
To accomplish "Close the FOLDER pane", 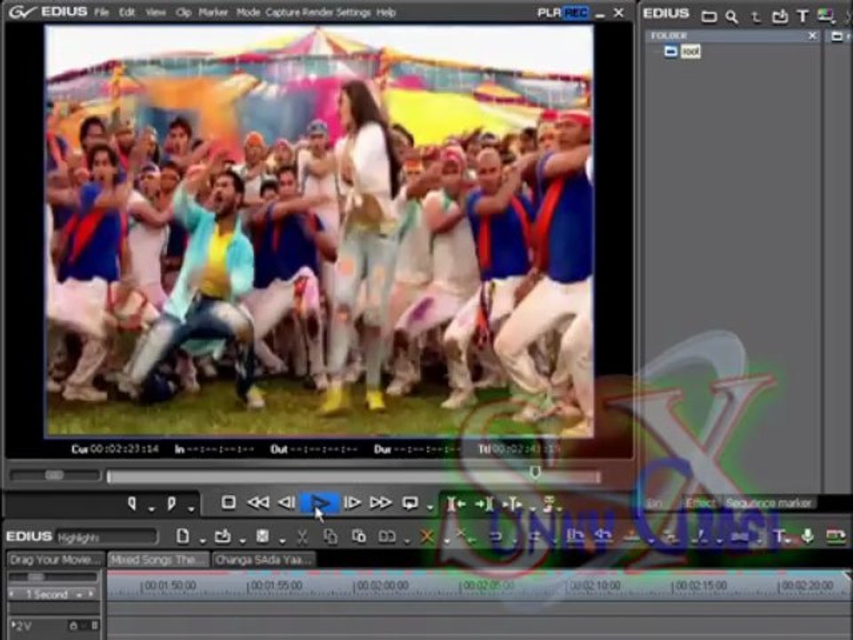I will [x=812, y=36].
